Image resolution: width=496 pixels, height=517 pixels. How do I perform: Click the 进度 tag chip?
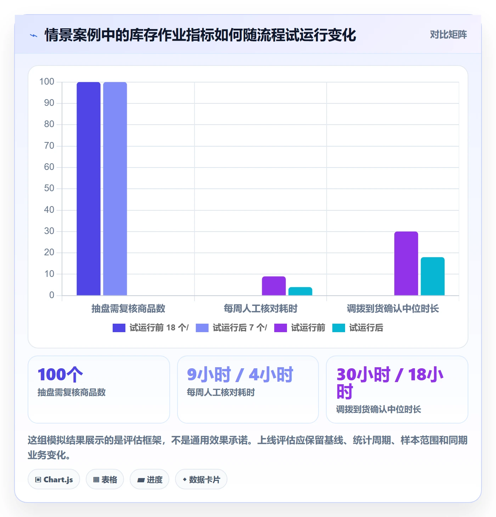point(150,479)
